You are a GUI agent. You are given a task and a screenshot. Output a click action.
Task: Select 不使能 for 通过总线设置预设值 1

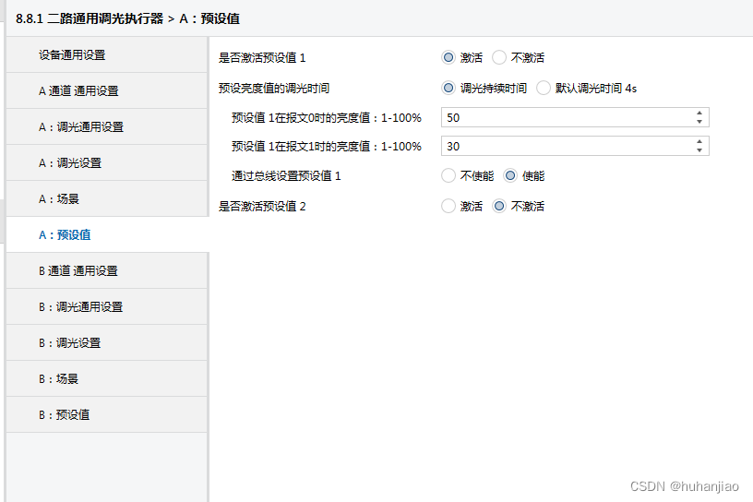tap(448, 175)
